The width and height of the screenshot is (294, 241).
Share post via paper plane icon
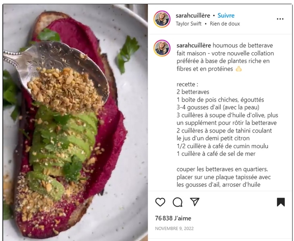coord(195,202)
